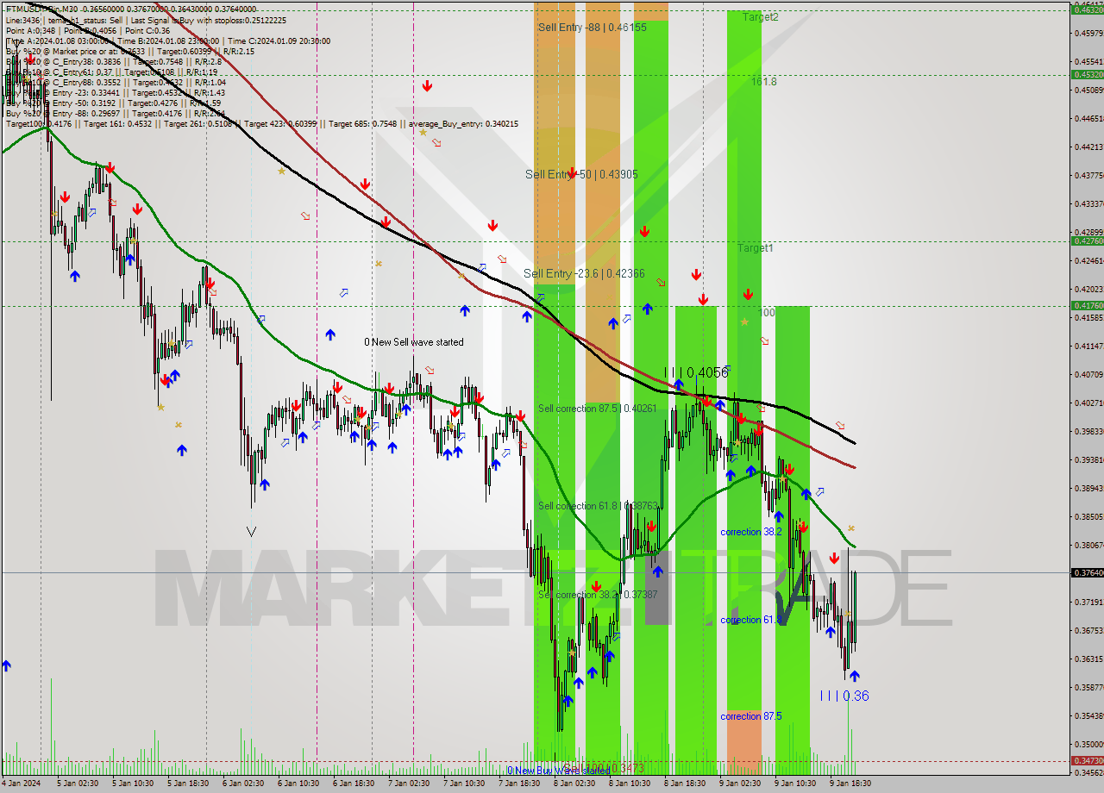Select the 'Line:3436' status text row

coord(147,20)
